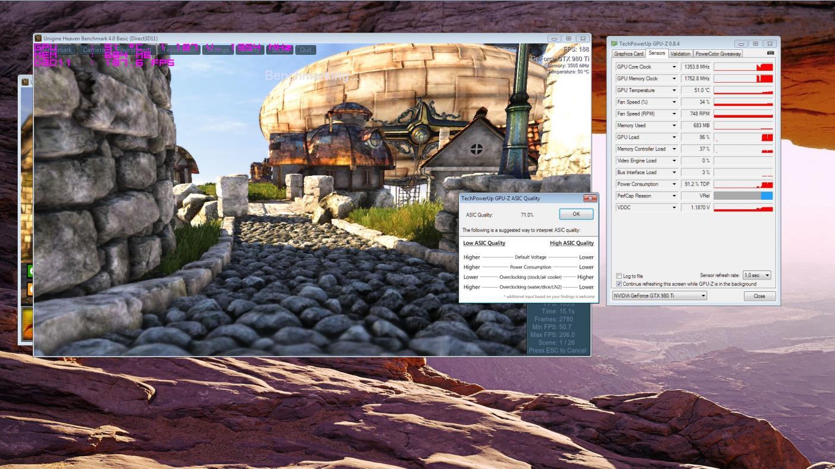835x469 pixels.
Task: Click the Benchmark menu button in Heaven
Action: point(55,50)
